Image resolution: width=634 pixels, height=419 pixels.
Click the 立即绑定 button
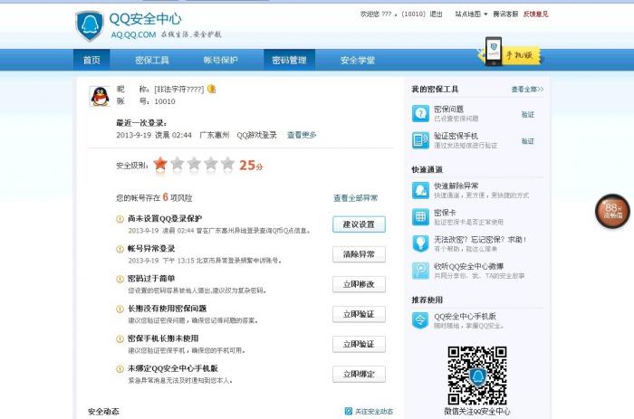(x=359, y=374)
